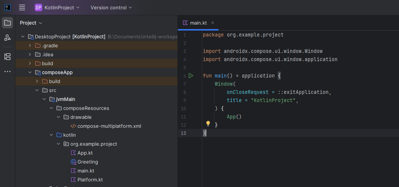Collapse the composeResources folder chevron
The height and width of the screenshot is (187, 399).
tap(51, 108)
